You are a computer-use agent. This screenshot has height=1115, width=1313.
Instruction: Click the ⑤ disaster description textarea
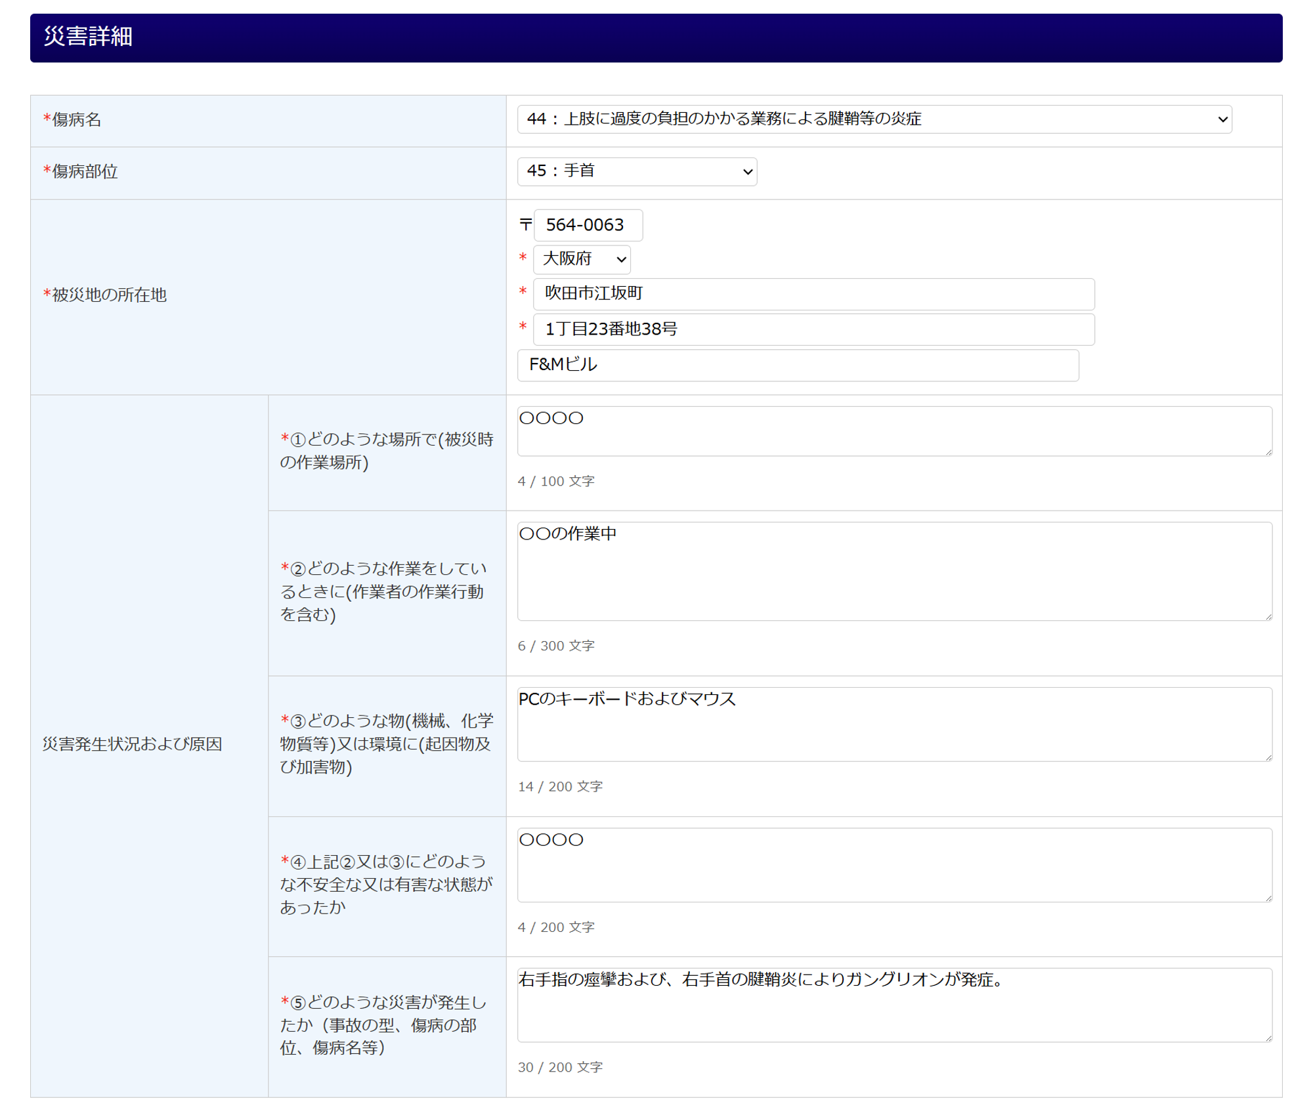click(893, 1005)
